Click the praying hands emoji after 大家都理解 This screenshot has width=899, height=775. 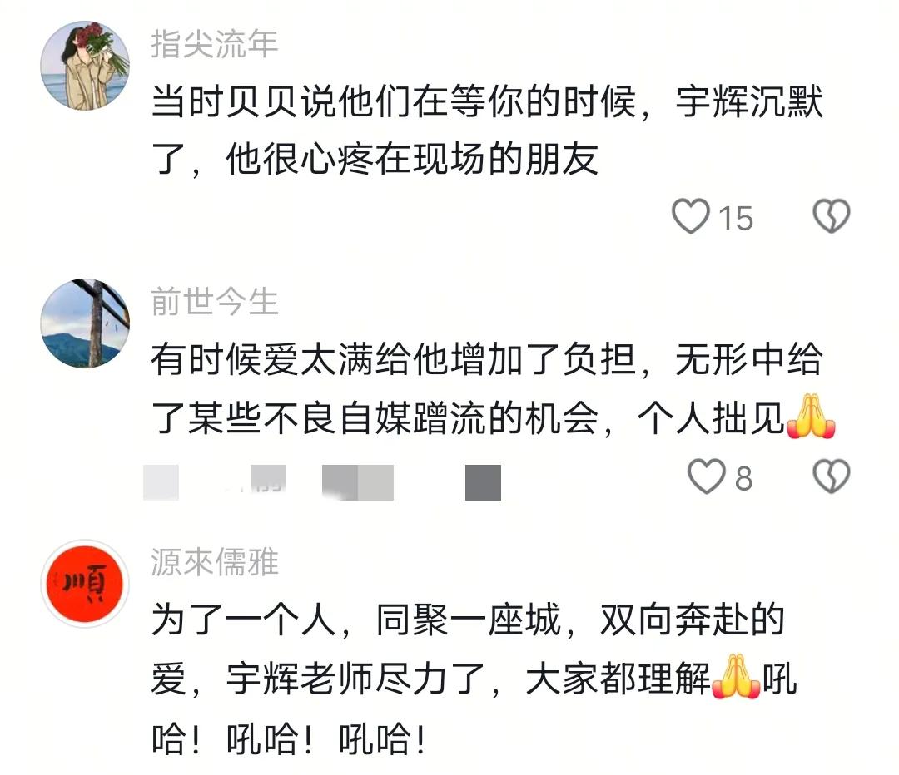click(x=736, y=677)
